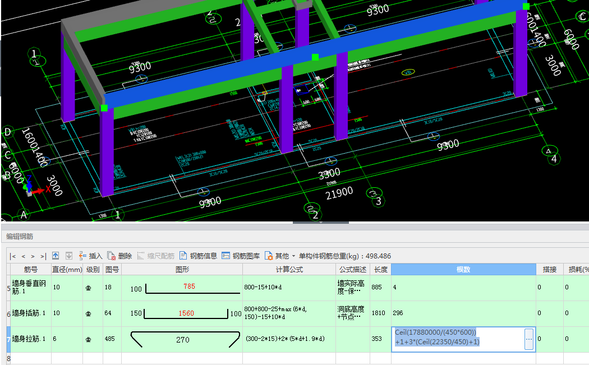Jump to last rebar record arrow
This screenshot has width=589, height=365.
(x=43, y=256)
